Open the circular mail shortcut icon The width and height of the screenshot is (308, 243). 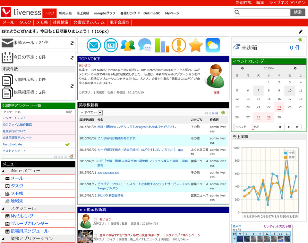tap(94, 45)
